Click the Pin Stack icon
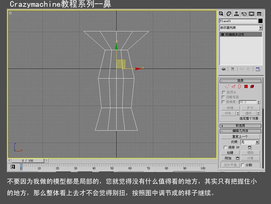This screenshot has height=204, width=271. 223,69
